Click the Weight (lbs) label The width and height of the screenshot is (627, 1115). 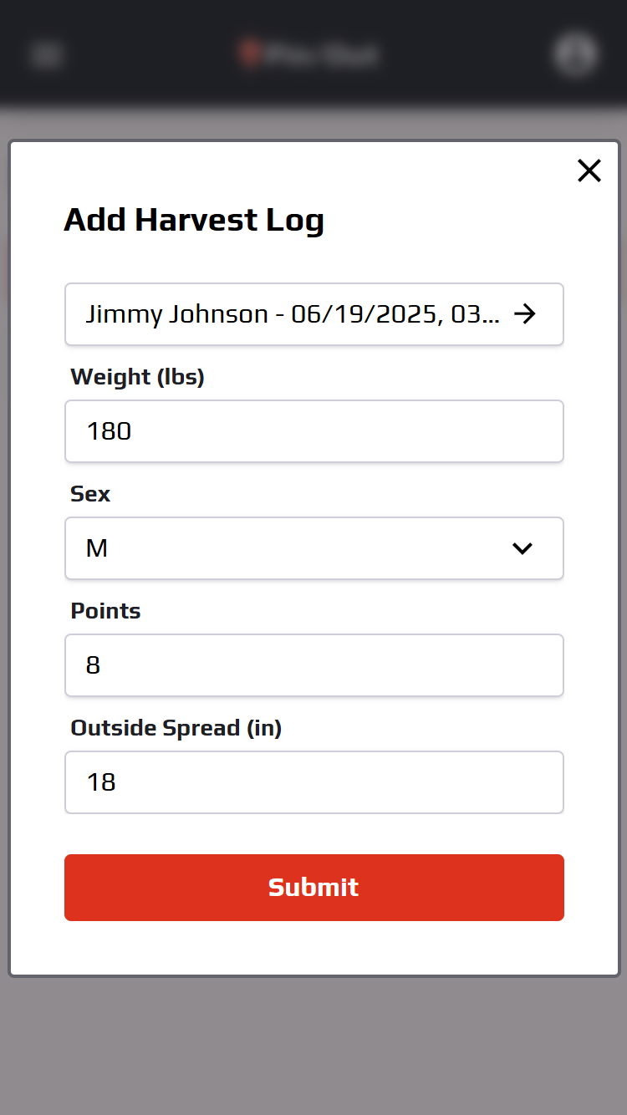point(138,377)
